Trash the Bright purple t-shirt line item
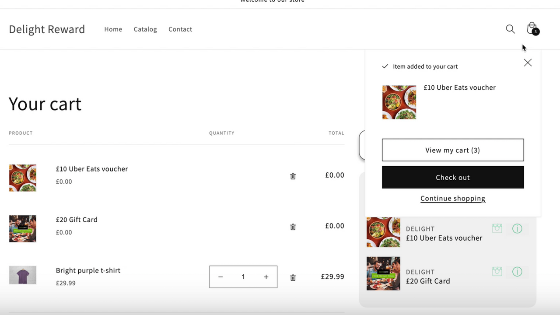Screen dimensions: 560x315 click(x=293, y=277)
